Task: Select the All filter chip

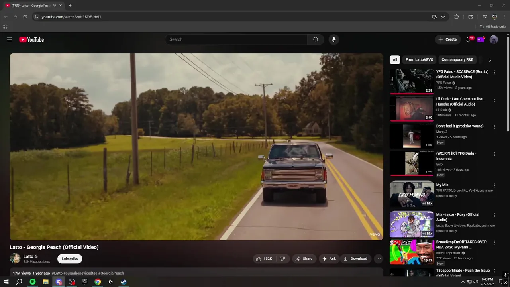Action: click(395, 60)
